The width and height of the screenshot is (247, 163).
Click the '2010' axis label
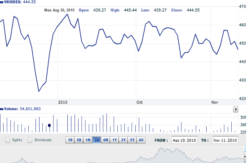(x=63, y=102)
